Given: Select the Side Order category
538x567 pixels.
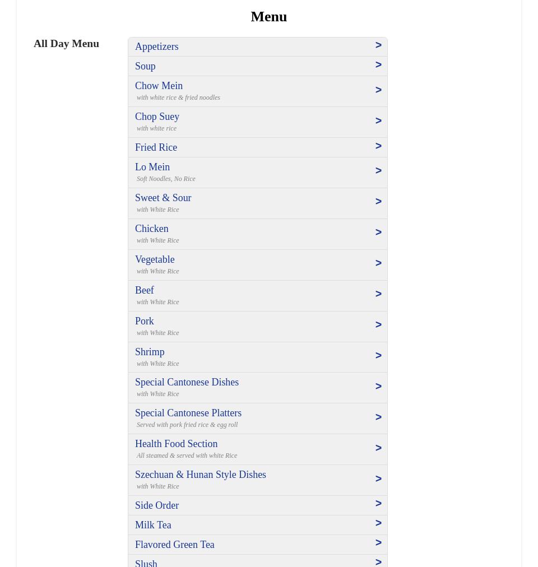Looking at the screenshot, I should click(157, 505).
